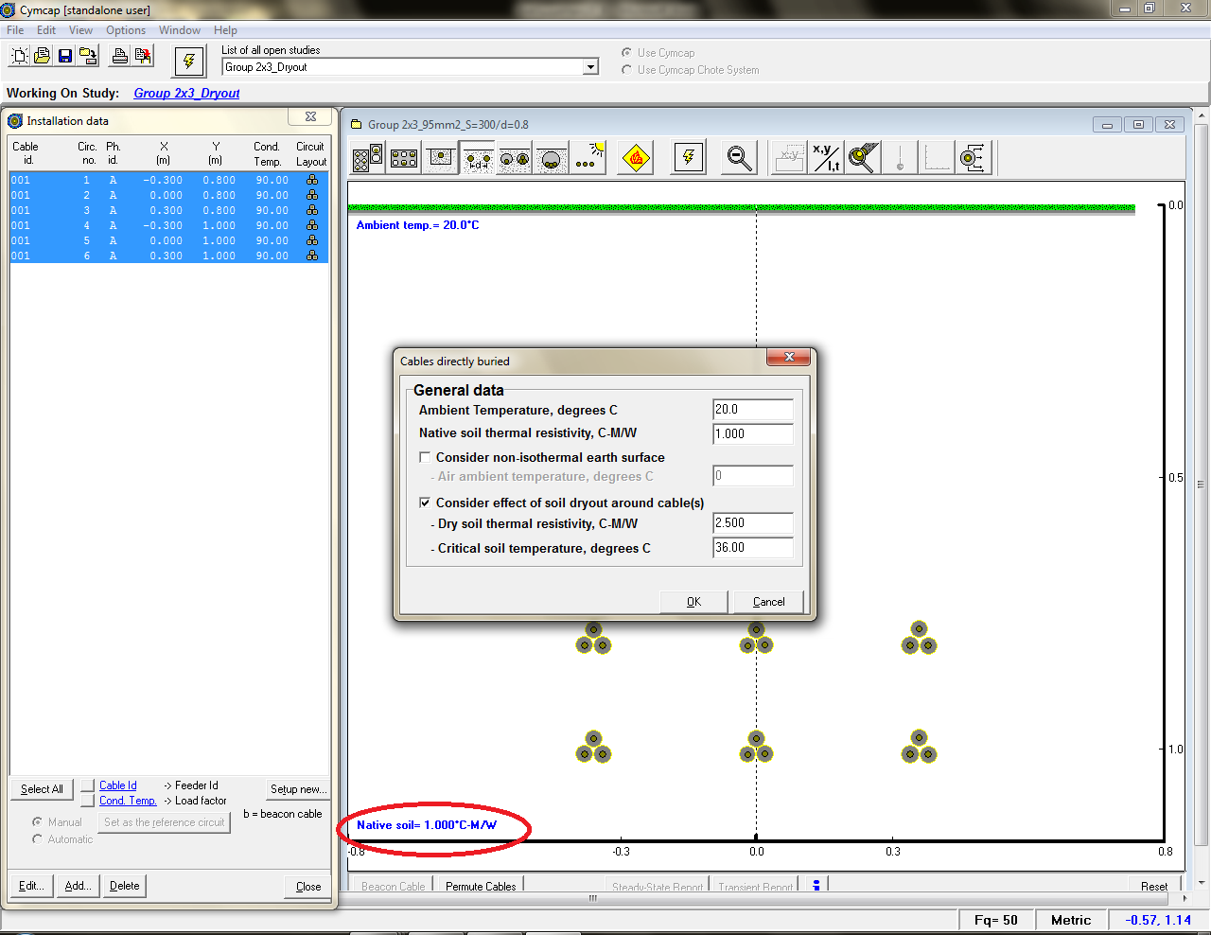The image size is (1211, 935).
Task: Open Group 2x3_Dryout study link
Action: [186, 93]
